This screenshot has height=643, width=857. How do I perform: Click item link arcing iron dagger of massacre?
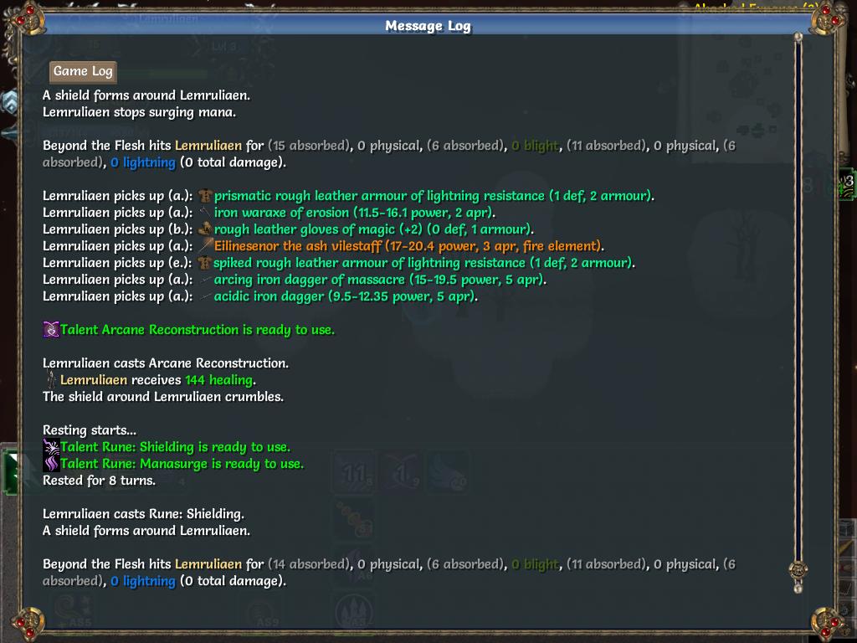[380, 280]
